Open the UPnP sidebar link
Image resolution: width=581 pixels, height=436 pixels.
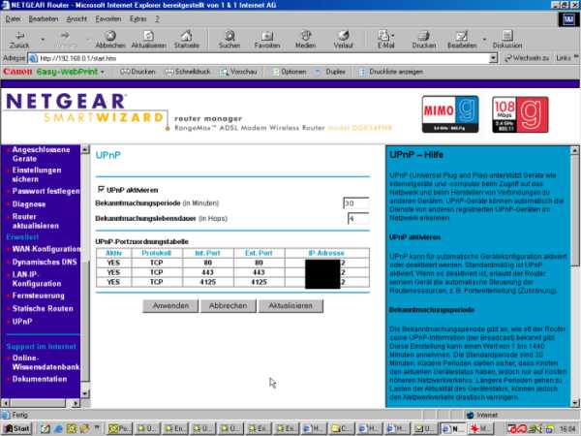pyautogui.click(x=22, y=322)
